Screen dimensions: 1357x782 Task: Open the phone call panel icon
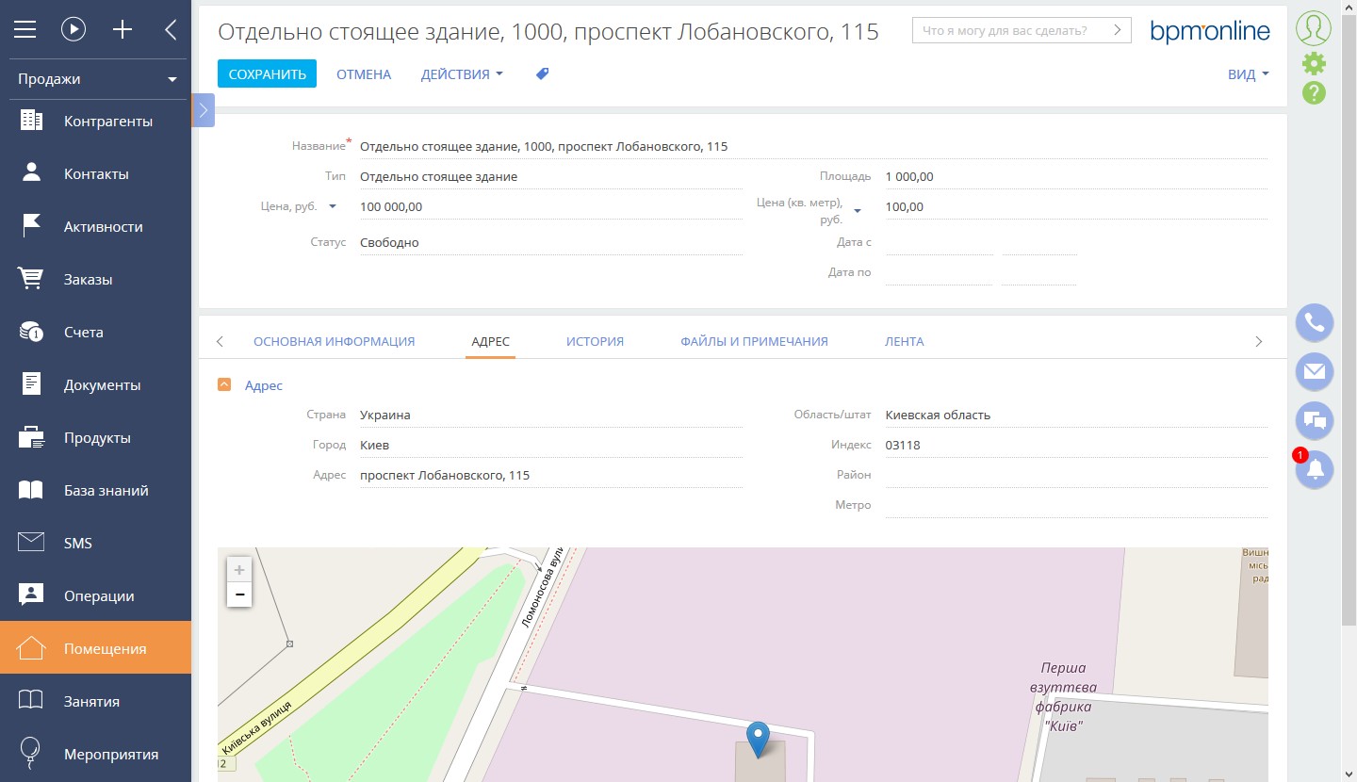(1314, 323)
